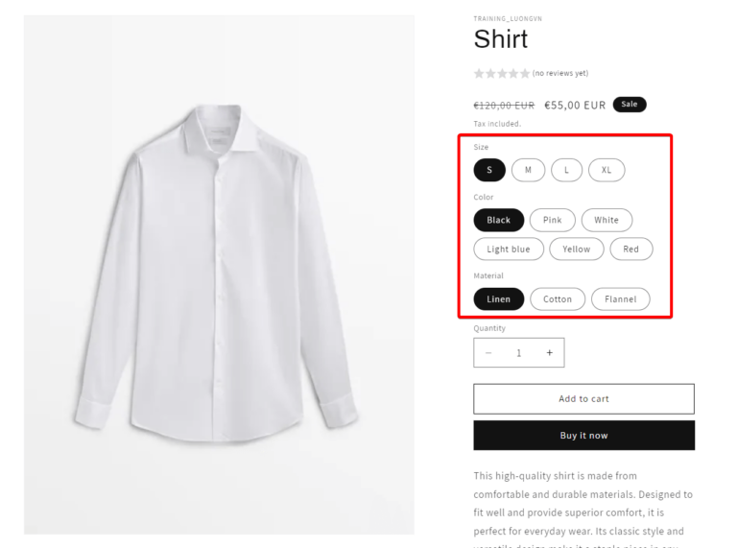The width and height of the screenshot is (737, 548).
Task: Switch material to Cotton
Action: [x=558, y=298]
